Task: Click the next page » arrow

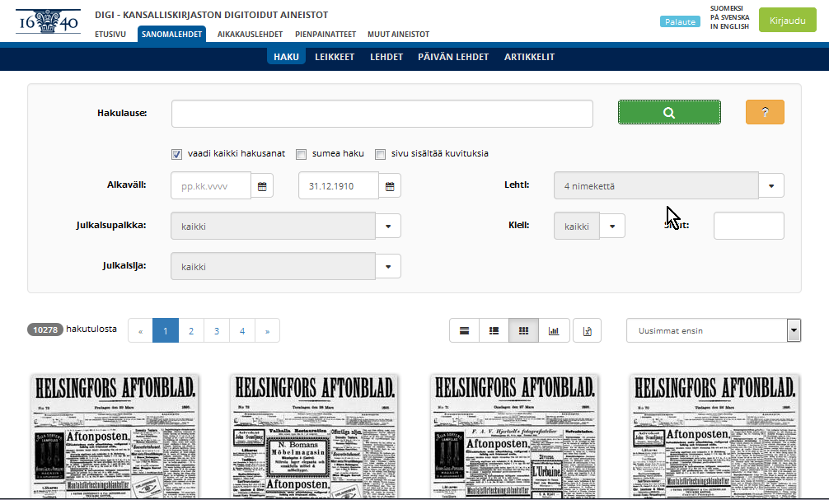Action: pyautogui.click(x=268, y=331)
